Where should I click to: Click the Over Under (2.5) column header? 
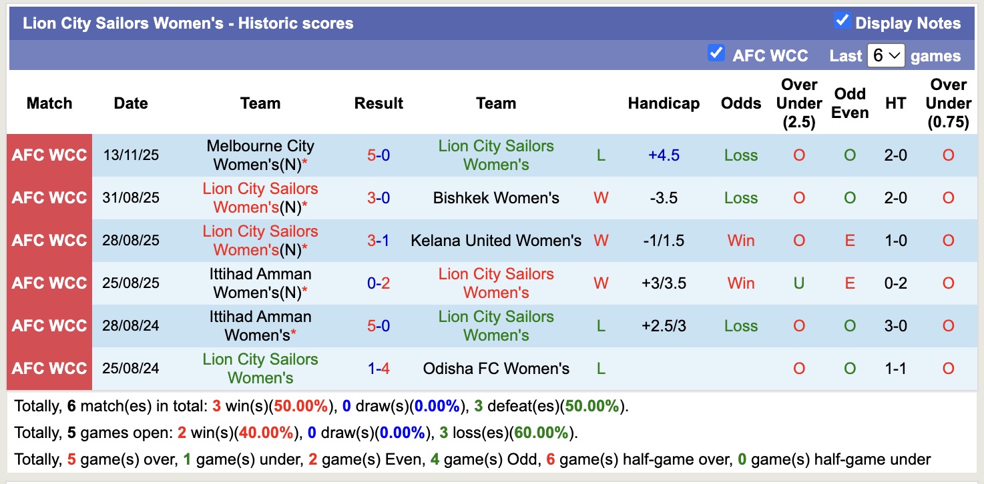click(799, 103)
